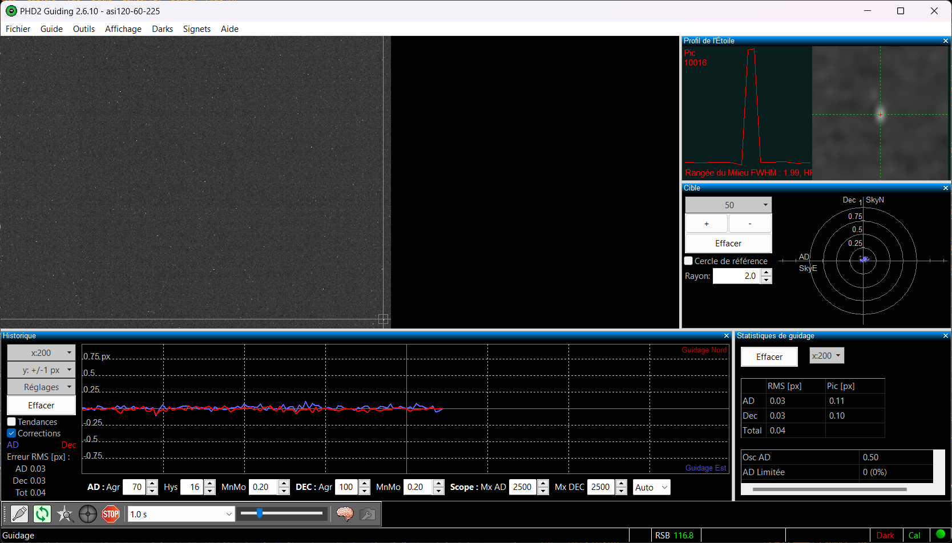This screenshot has width=952, height=543.
Task: Open the Darks menu
Action: coord(162,29)
